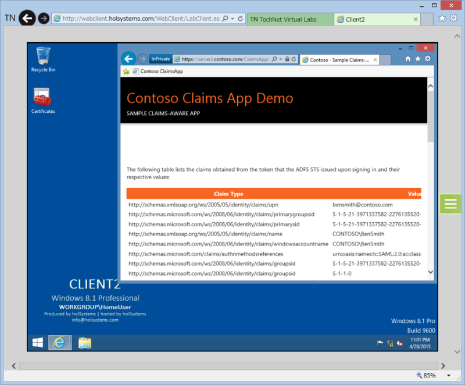Open the Windows Start button
This screenshot has width=465, height=385.
pyautogui.click(x=38, y=343)
